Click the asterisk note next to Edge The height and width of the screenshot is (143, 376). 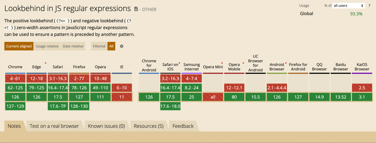click(45, 63)
